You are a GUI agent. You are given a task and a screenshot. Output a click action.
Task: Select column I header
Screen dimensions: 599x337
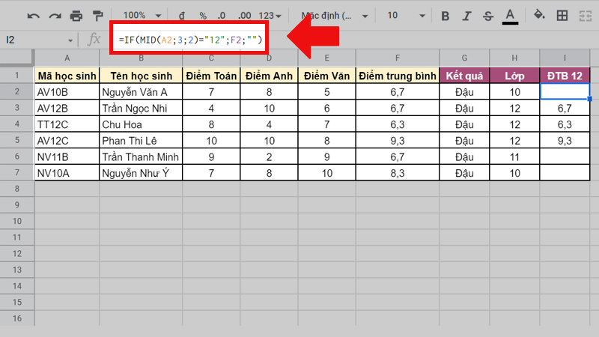[x=565, y=58]
